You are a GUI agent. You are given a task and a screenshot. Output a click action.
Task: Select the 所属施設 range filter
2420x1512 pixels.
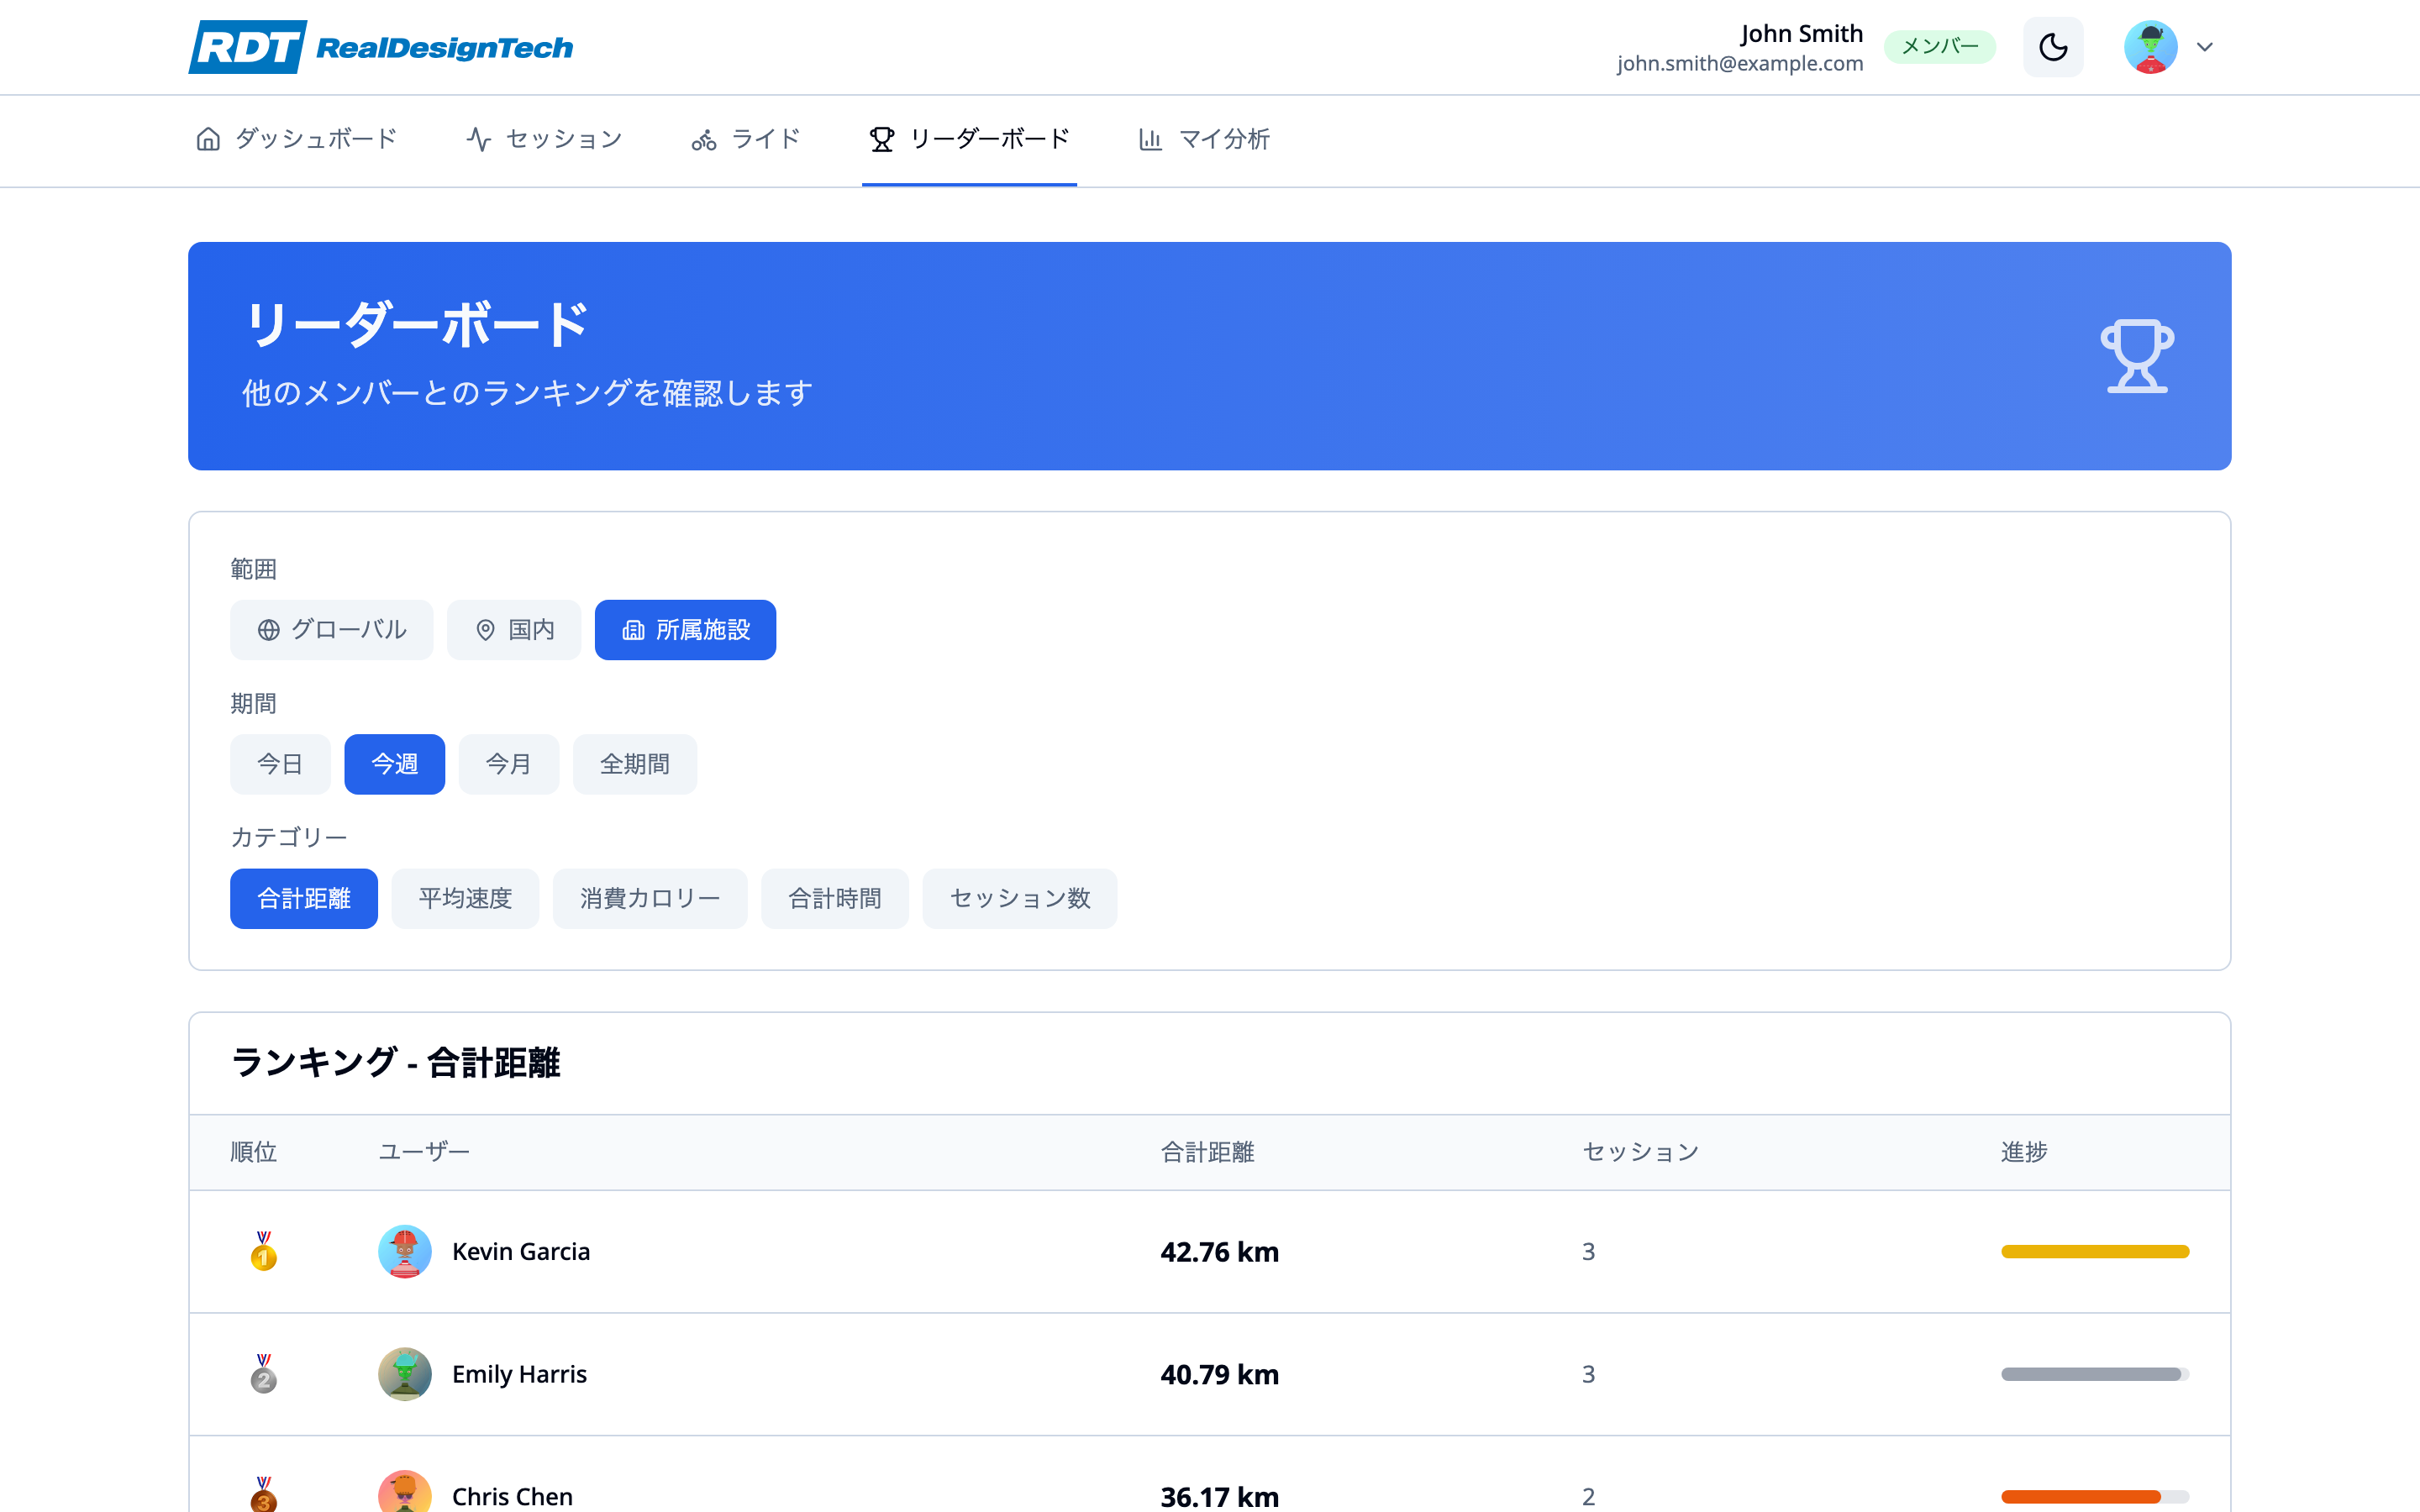(685, 630)
